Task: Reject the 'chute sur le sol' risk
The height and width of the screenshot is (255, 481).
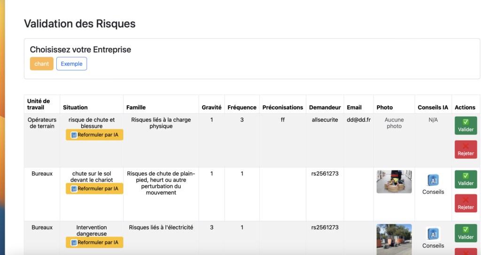Action: tap(465, 203)
